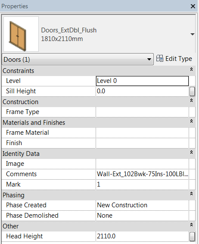Collapse Materials and Finishes group
Viewport: 199px width, 244px height.
click(x=191, y=121)
